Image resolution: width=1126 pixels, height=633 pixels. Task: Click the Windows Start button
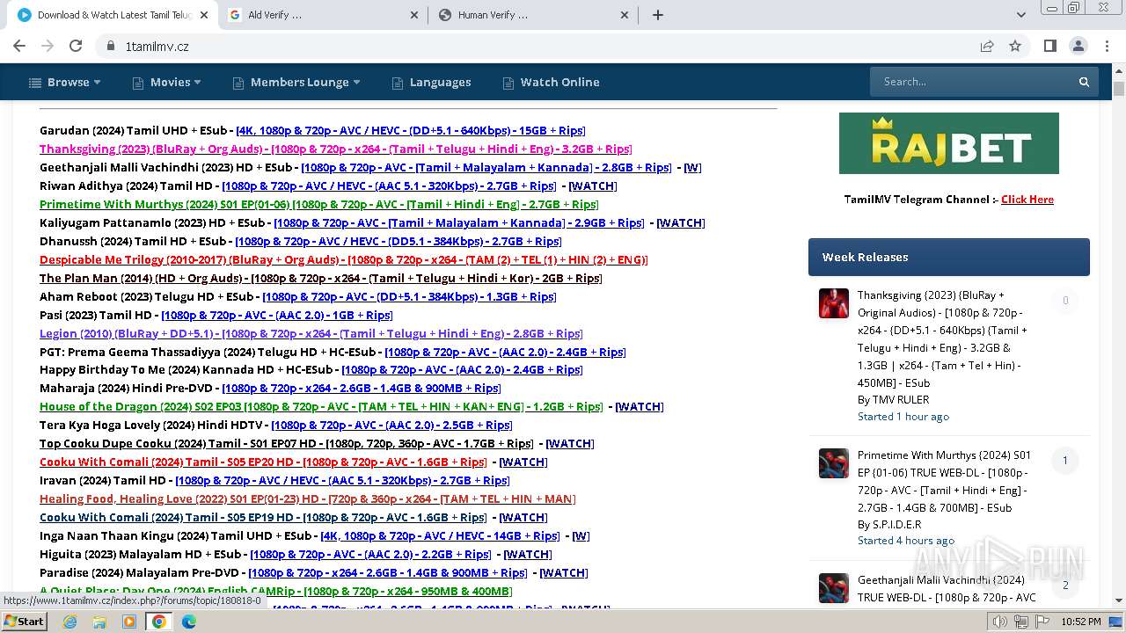click(25, 621)
